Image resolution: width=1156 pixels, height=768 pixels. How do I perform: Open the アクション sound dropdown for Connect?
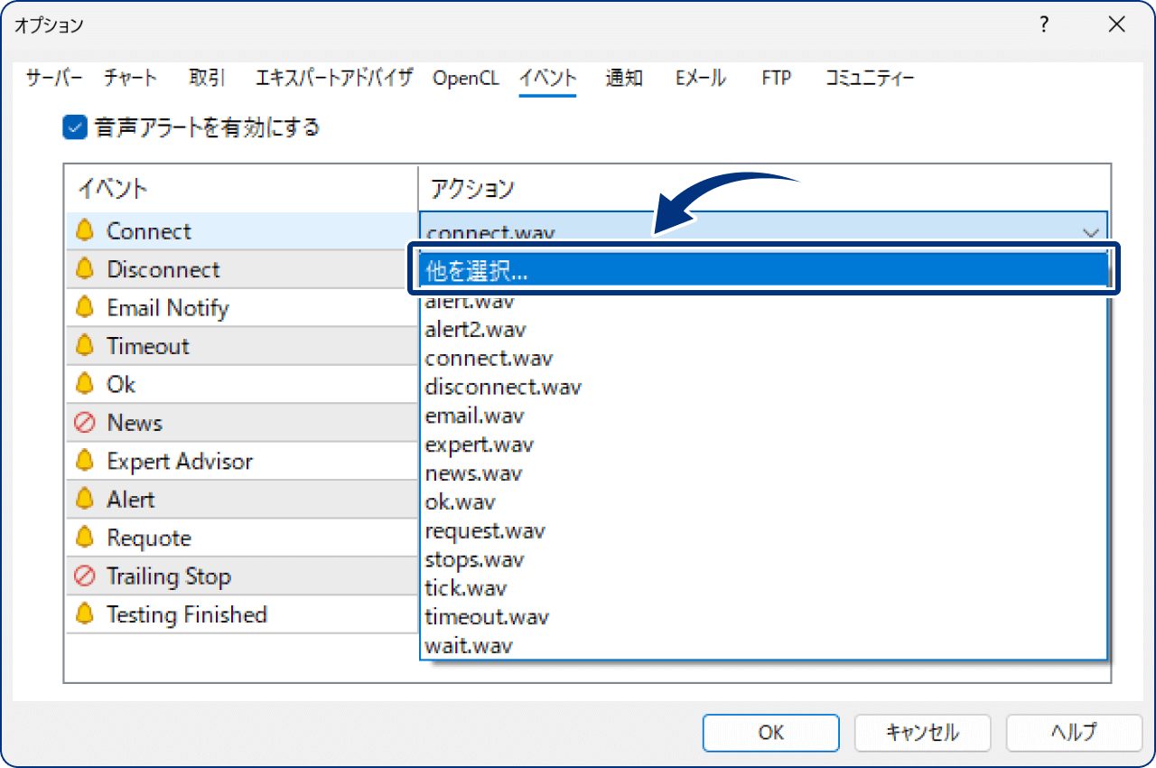pyautogui.click(x=1091, y=230)
